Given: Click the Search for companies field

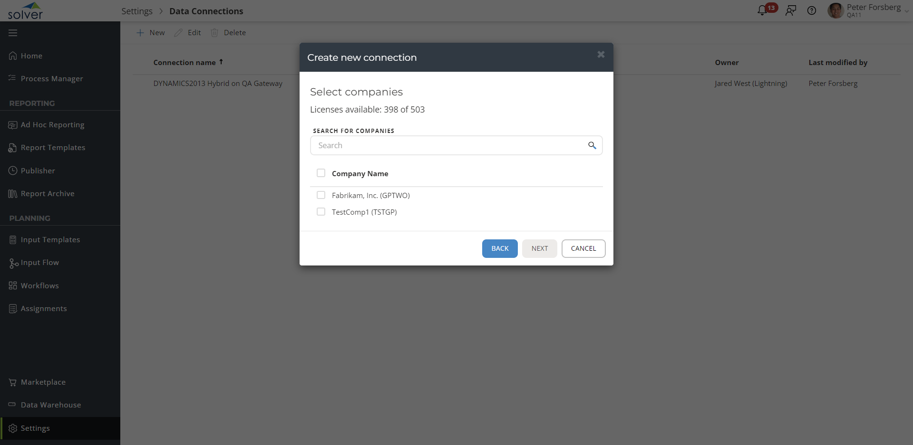Looking at the screenshot, I should (x=449, y=145).
